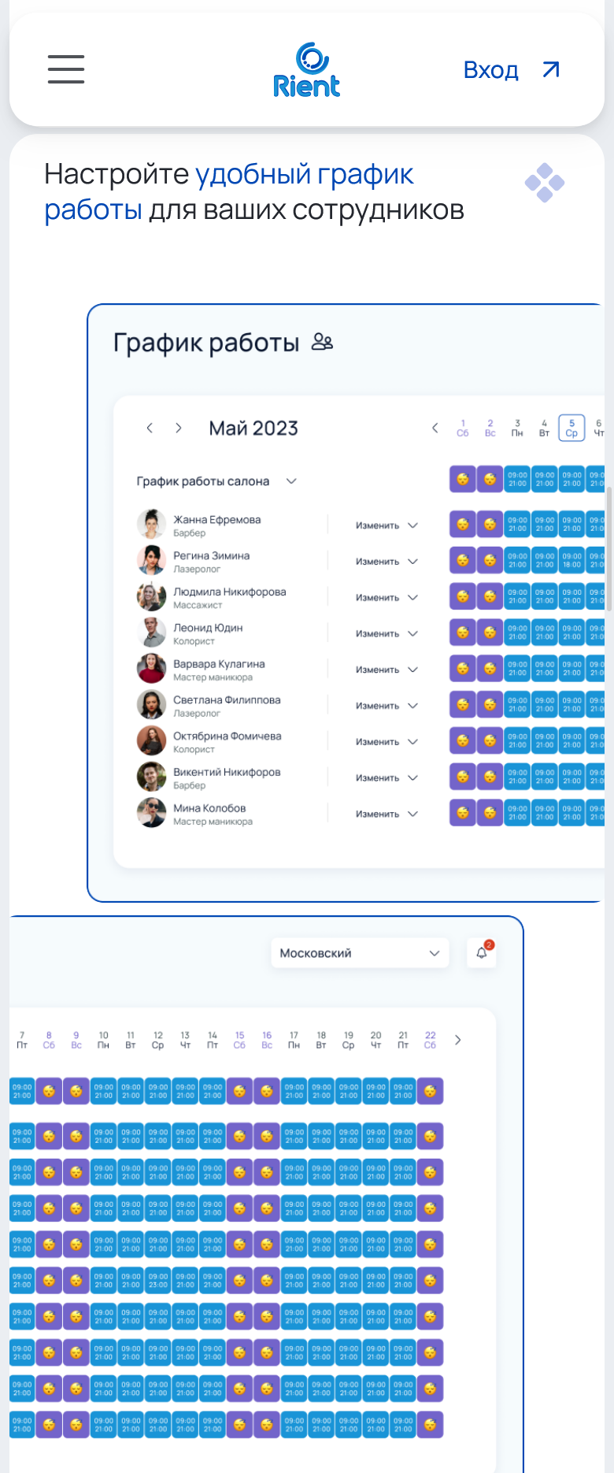This screenshot has height=1473, width=614.
Task: Open Изменить dropdown for Жанна Ефремова
Action: pos(386,525)
